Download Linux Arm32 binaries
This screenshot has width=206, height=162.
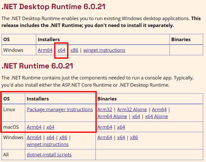(x=105, y=110)
